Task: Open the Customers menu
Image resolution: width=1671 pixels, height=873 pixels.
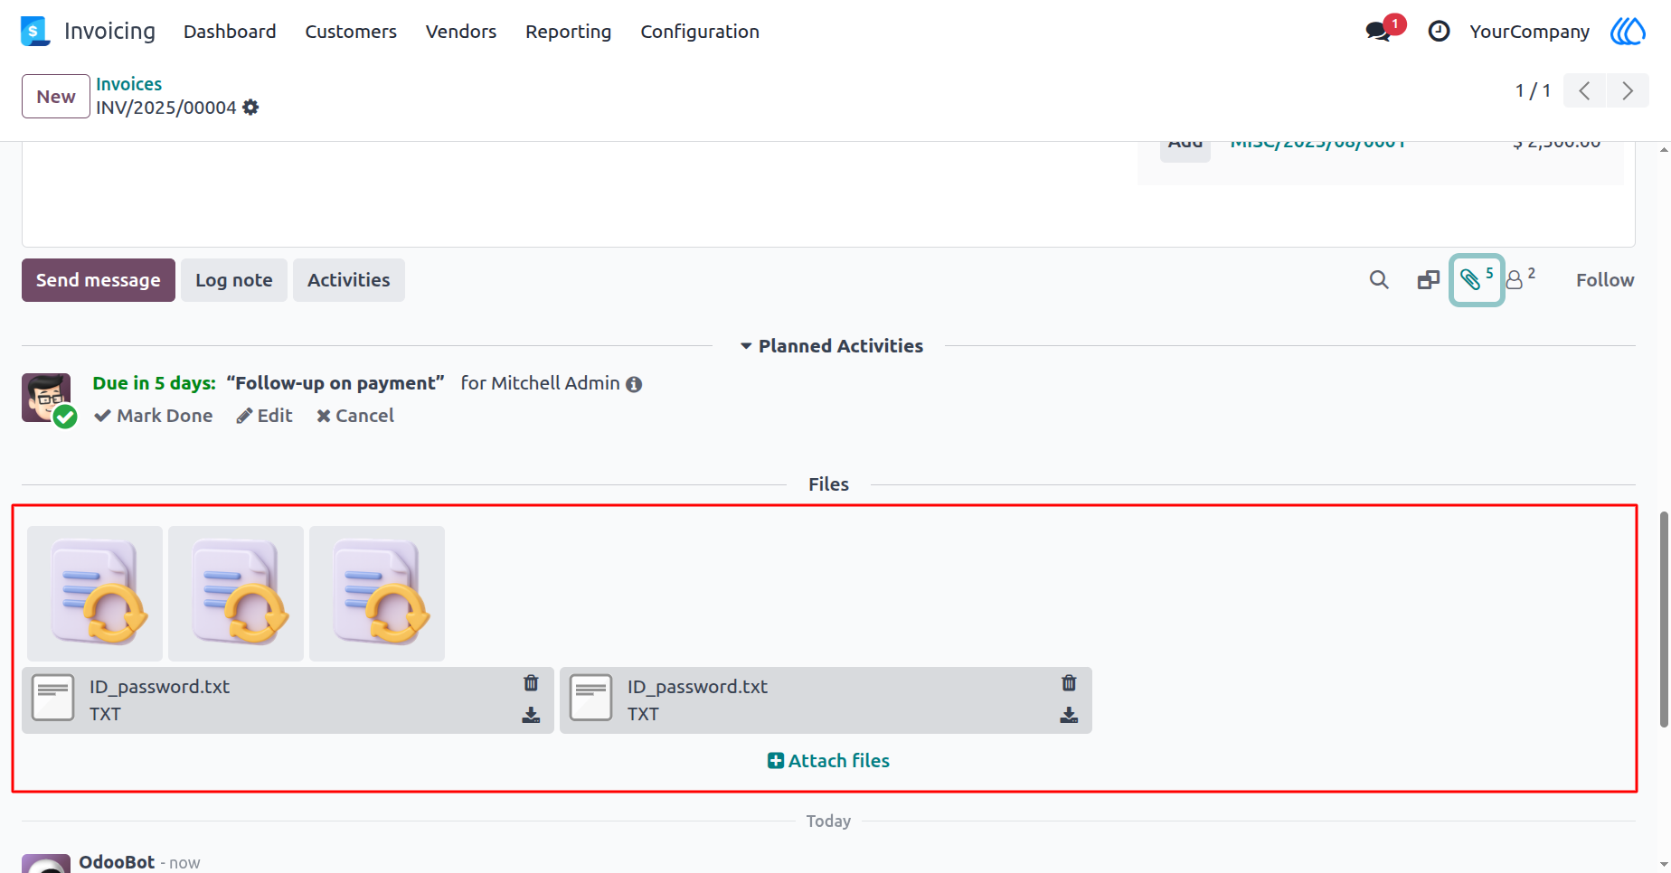Action: tap(351, 32)
